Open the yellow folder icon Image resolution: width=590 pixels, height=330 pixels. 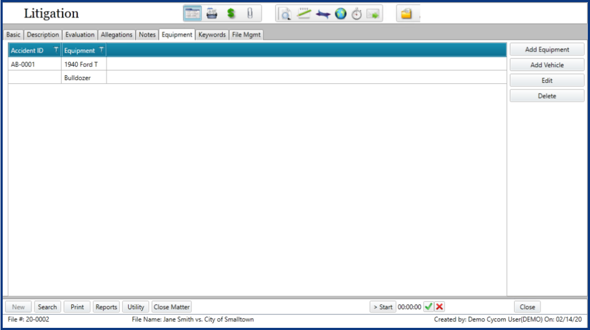(406, 14)
